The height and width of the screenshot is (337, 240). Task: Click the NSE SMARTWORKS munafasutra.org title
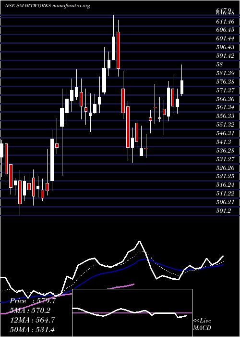click(x=48, y=6)
